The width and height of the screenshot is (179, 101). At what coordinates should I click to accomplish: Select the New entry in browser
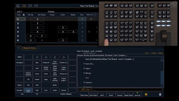(87, 78)
